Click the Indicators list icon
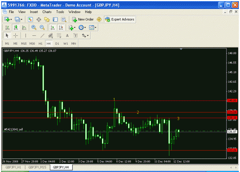This screenshot has height=172, width=240. [71, 28]
